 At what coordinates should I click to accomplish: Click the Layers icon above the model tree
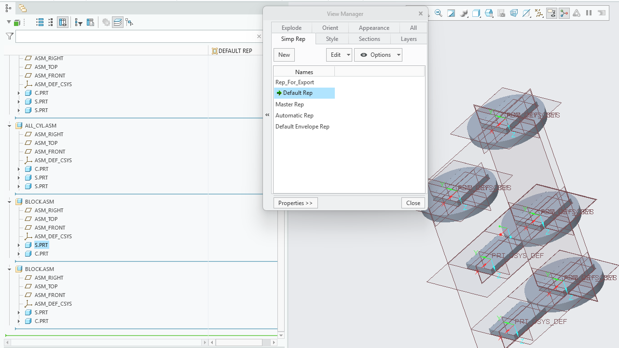pyautogui.click(x=117, y=22)
